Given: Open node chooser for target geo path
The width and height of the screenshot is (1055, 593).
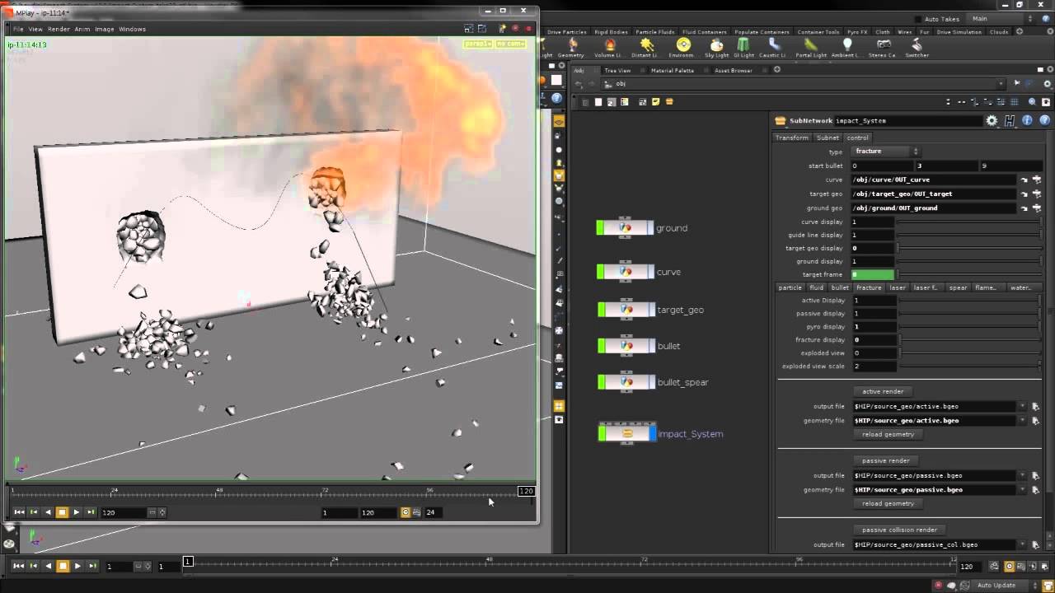Looking at the screenshot, I should click(x=1036, y=194).
